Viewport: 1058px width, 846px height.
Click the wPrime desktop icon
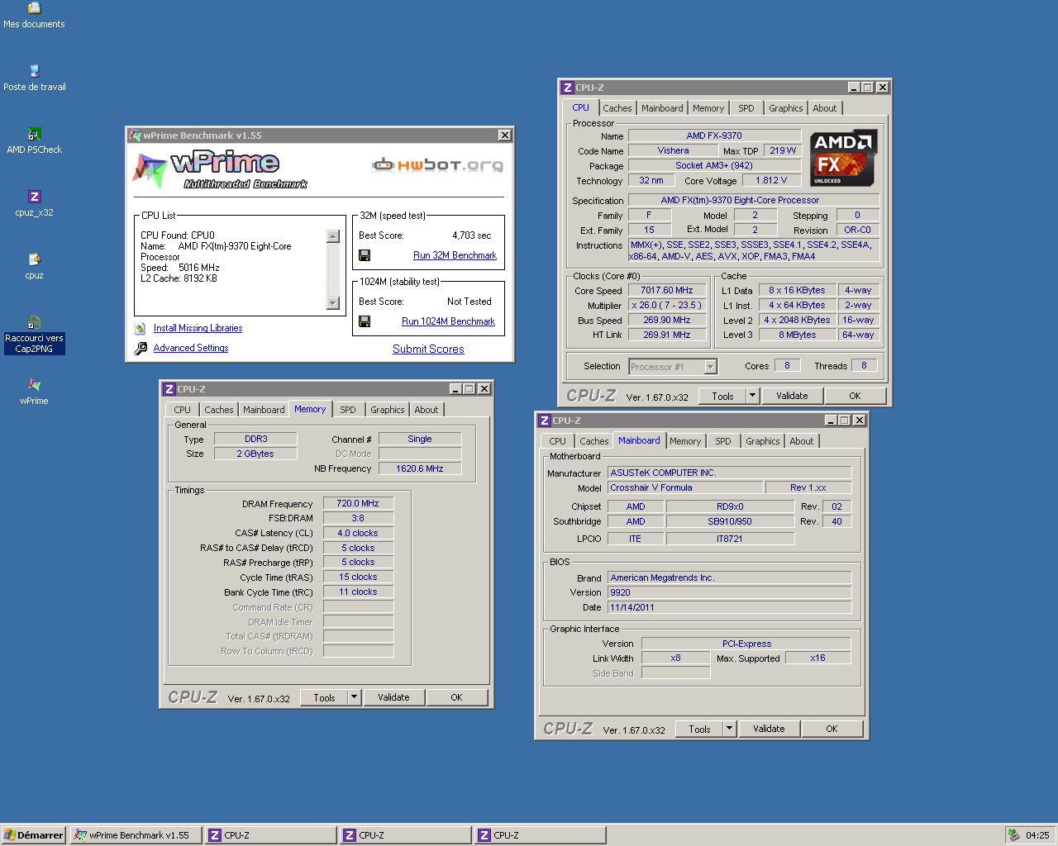(x=34, y=386)
